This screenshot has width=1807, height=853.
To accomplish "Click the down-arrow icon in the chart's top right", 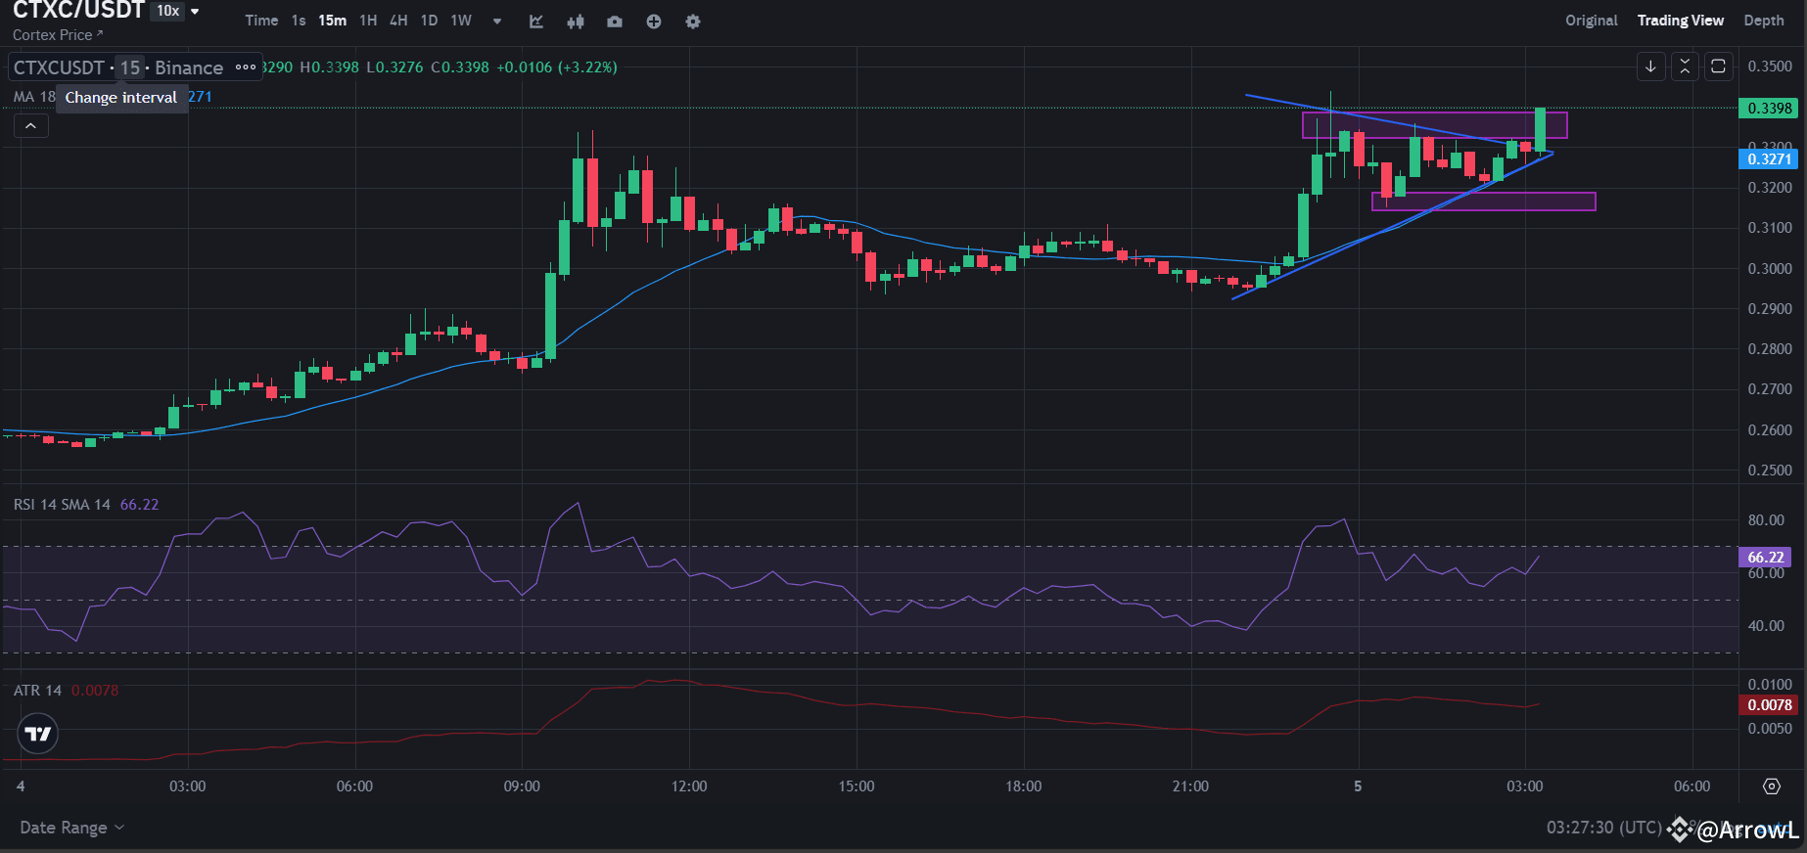I will 1651,67.
